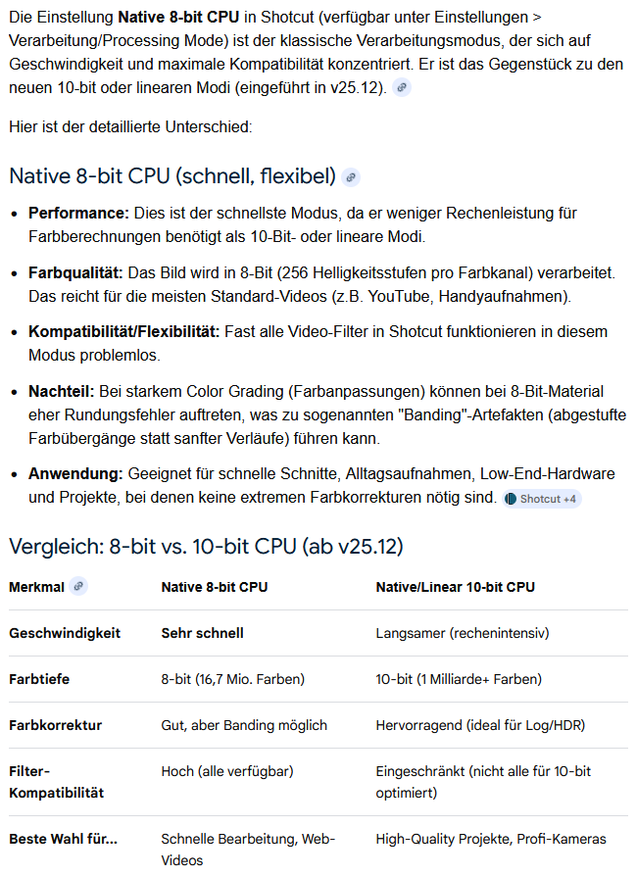Screen dimensions: 637x876
Task: Click heading 'Vergleich: 8-bit vs. 10-bit CPU'
Action: coord(205,547)
